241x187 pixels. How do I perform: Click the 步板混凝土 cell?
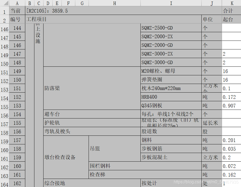(x=171, y=157)
